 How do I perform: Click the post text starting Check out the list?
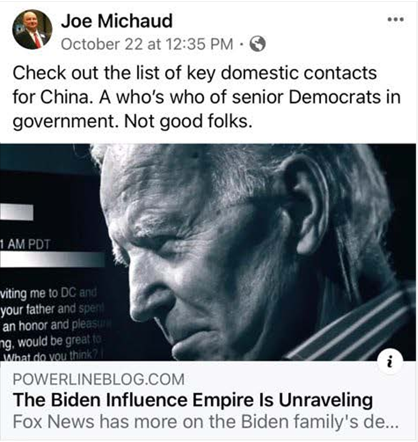(206, 97)
